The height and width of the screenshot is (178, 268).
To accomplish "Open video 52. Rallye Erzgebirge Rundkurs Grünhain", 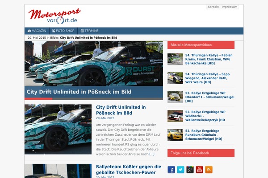I will (204, 135).
